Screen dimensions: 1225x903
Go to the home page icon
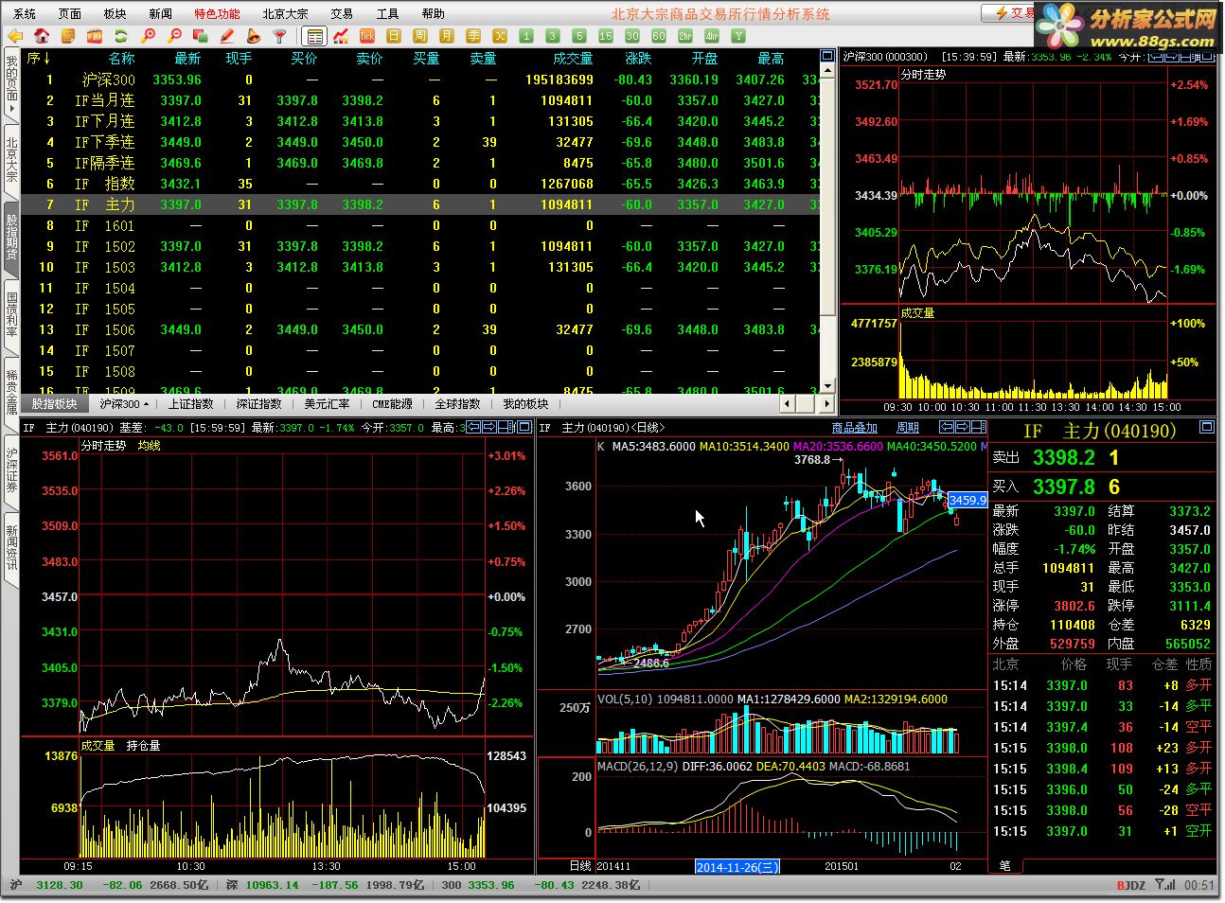(42, 36)
